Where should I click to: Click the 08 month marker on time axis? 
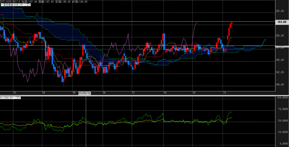pos(164,93)
